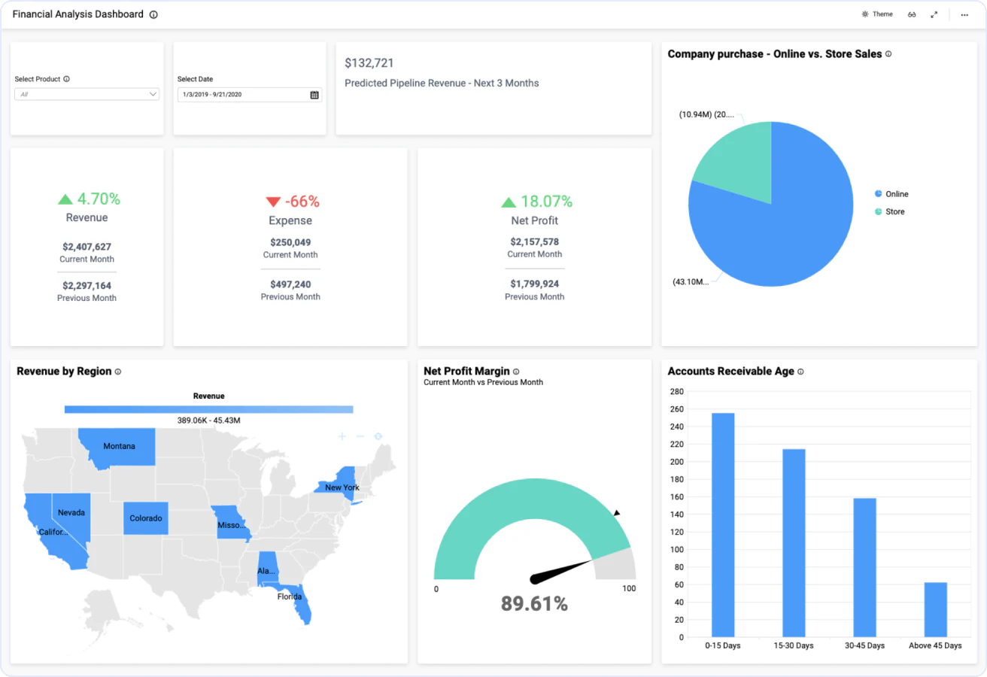Click the Select Date range field
The image size is (987, 677).
tap(250, 95)
